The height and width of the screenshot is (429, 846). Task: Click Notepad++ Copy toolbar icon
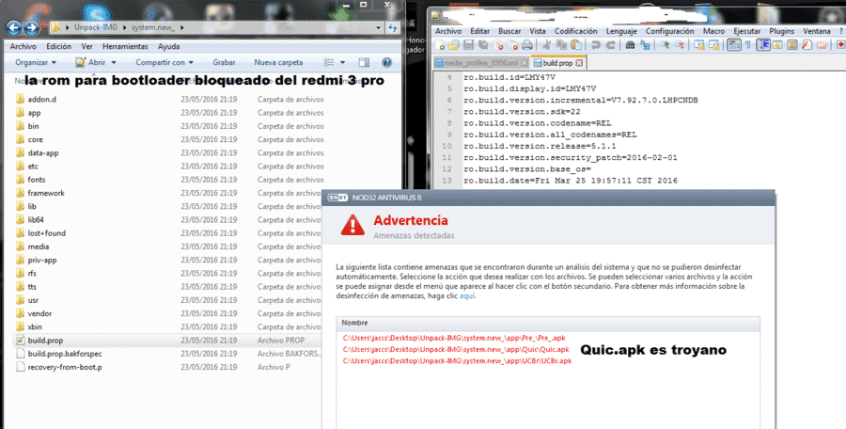[x=562, y=45]
